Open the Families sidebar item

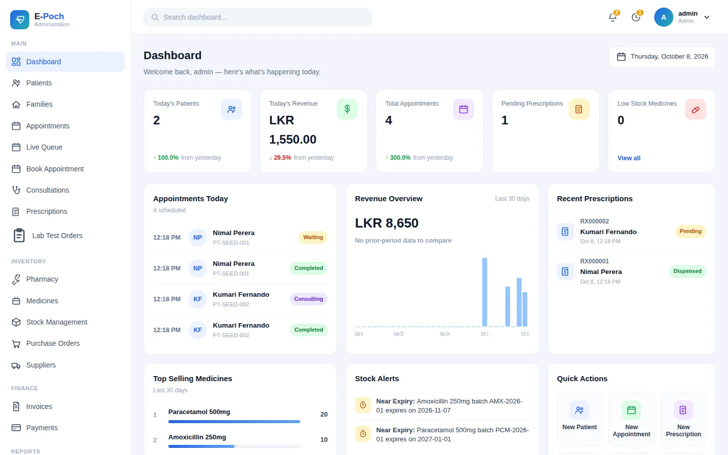65,104
